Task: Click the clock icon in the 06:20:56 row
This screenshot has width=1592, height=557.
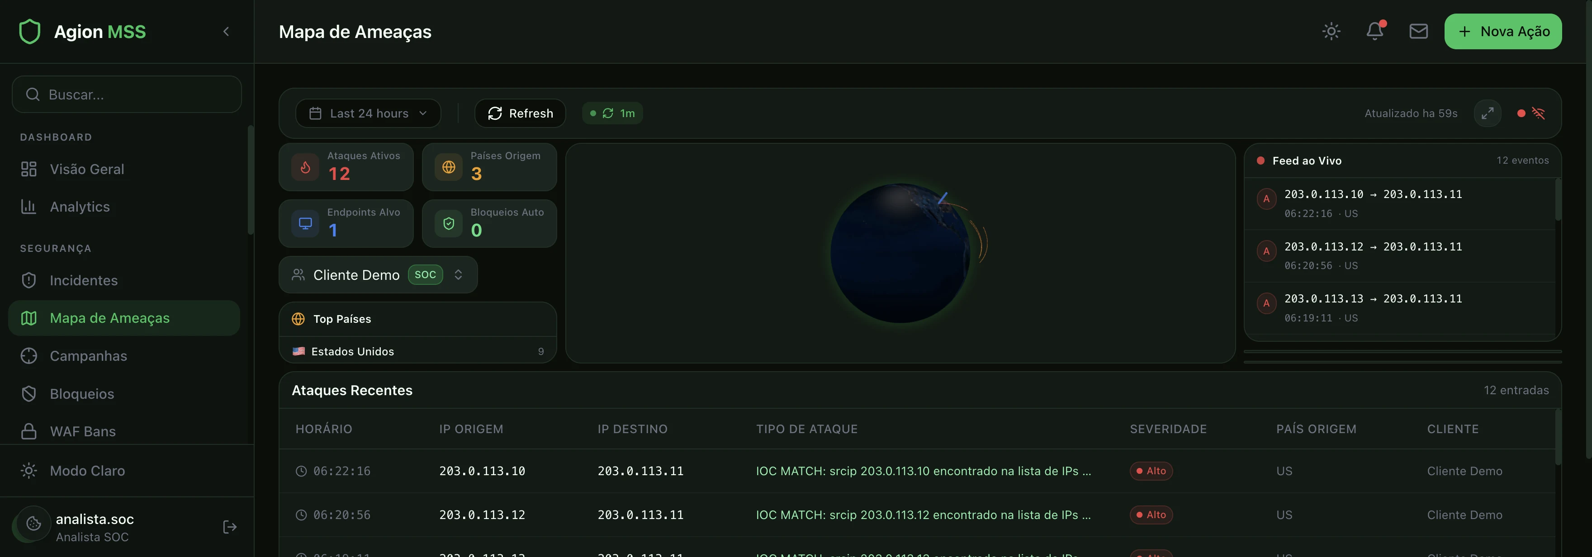Action: [x=301, y=515]
